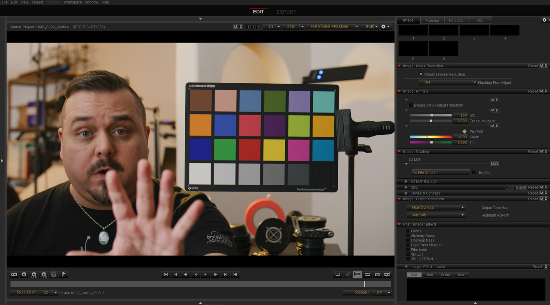This screenshot has height=305, width=550.
Task: Open the viewer settings gear menu
Action: click(385, 27)
